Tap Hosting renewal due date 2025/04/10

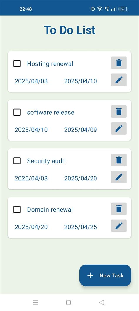(81, 81)
